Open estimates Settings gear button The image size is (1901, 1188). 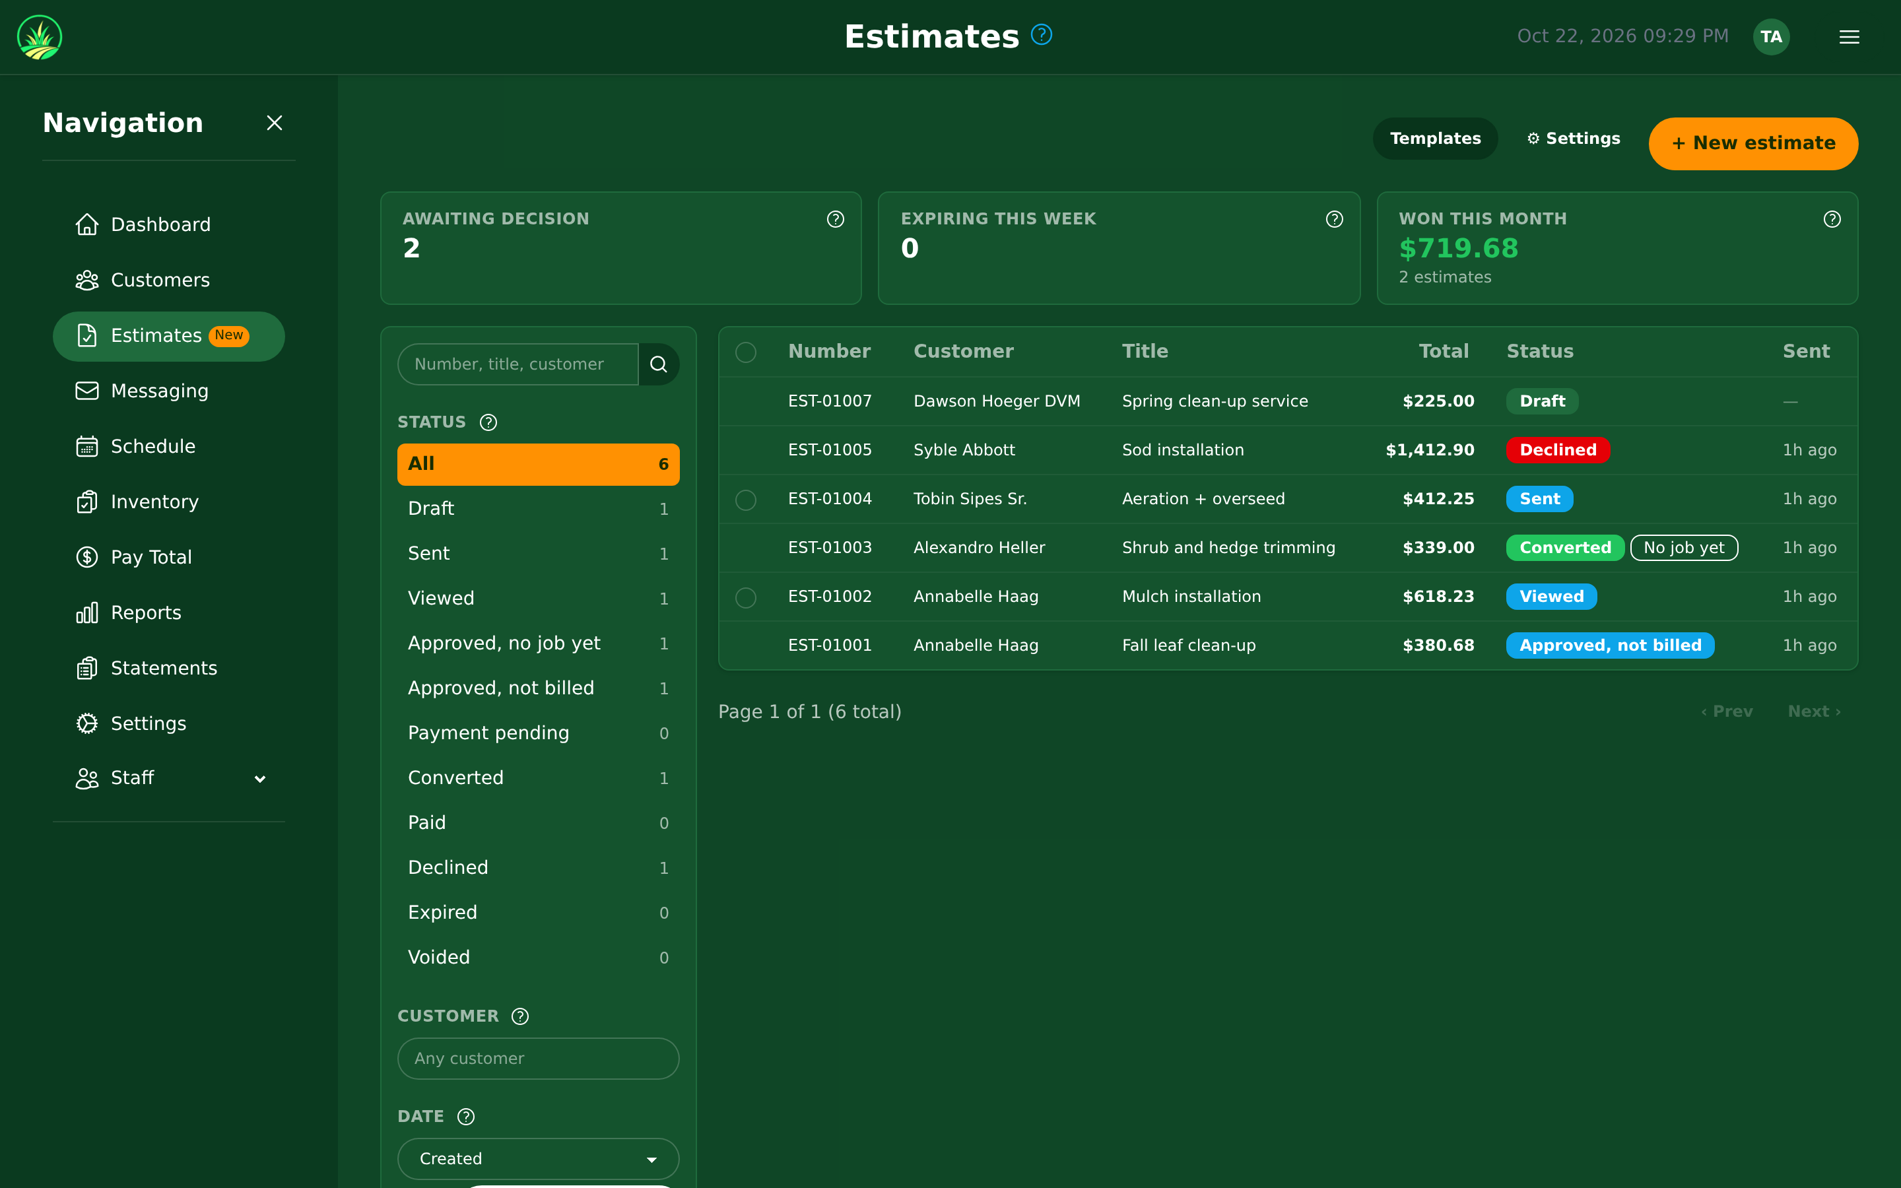pyautogui.click(x=1573, y=139)
